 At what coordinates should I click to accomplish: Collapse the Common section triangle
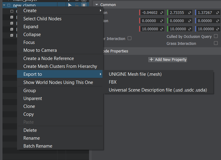pyautogui.click(x=97, y=5)
